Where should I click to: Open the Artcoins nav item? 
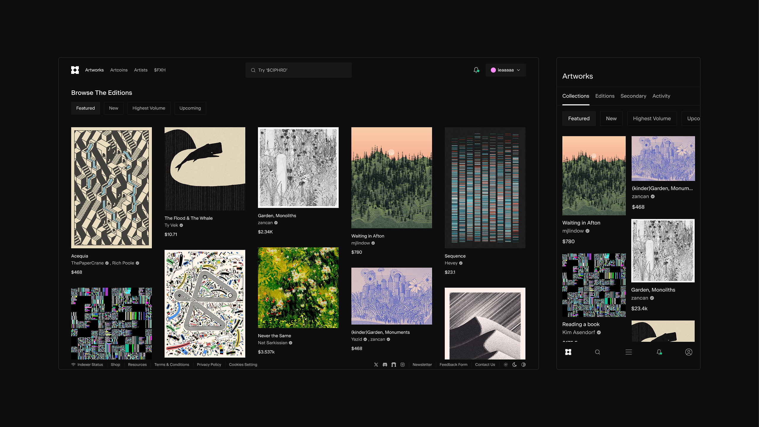119,70
